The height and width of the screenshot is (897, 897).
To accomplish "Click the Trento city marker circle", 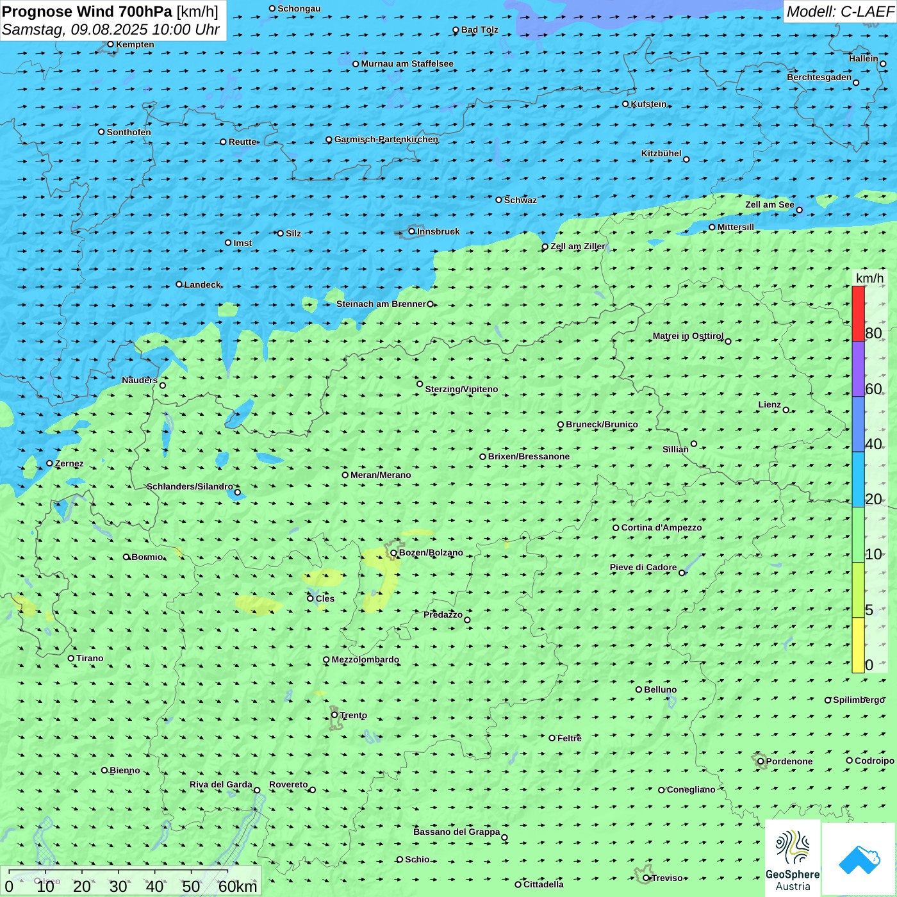I will click(x=334, y=715).
